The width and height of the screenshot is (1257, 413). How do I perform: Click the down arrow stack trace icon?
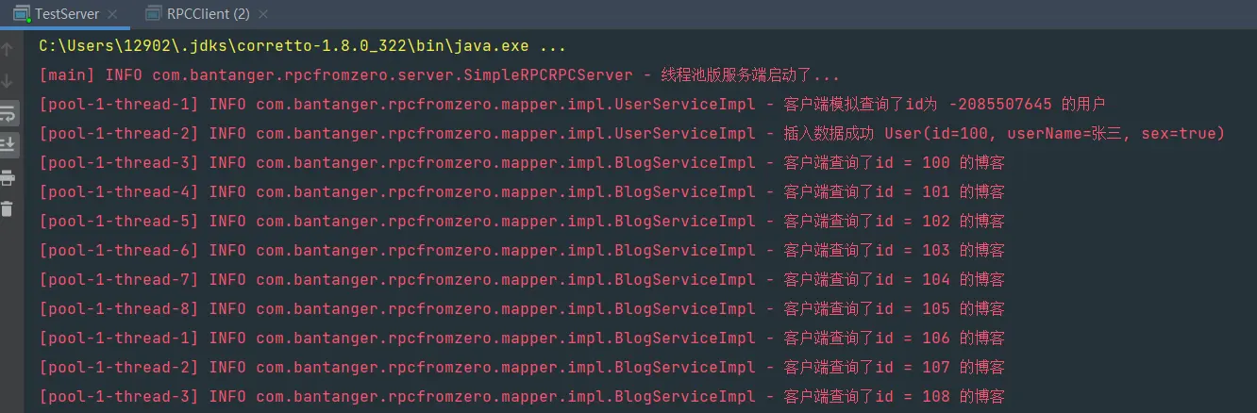(x=8, y=81)
